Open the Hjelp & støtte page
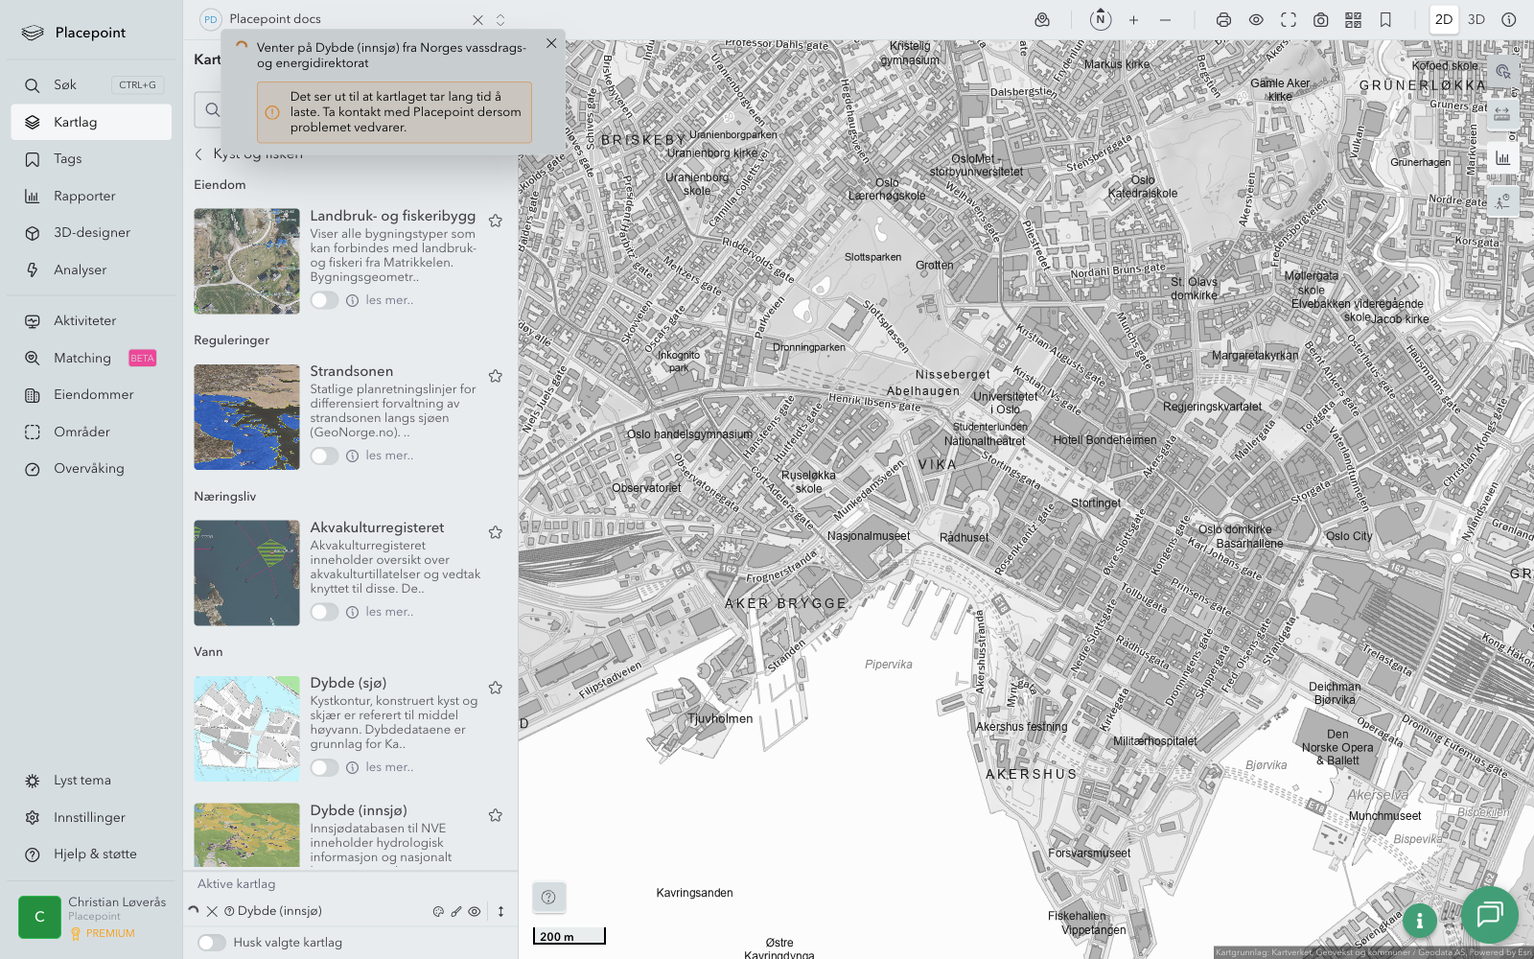 coord(95,854)
